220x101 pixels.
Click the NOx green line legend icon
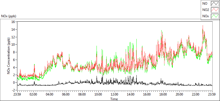pos(215,16)
